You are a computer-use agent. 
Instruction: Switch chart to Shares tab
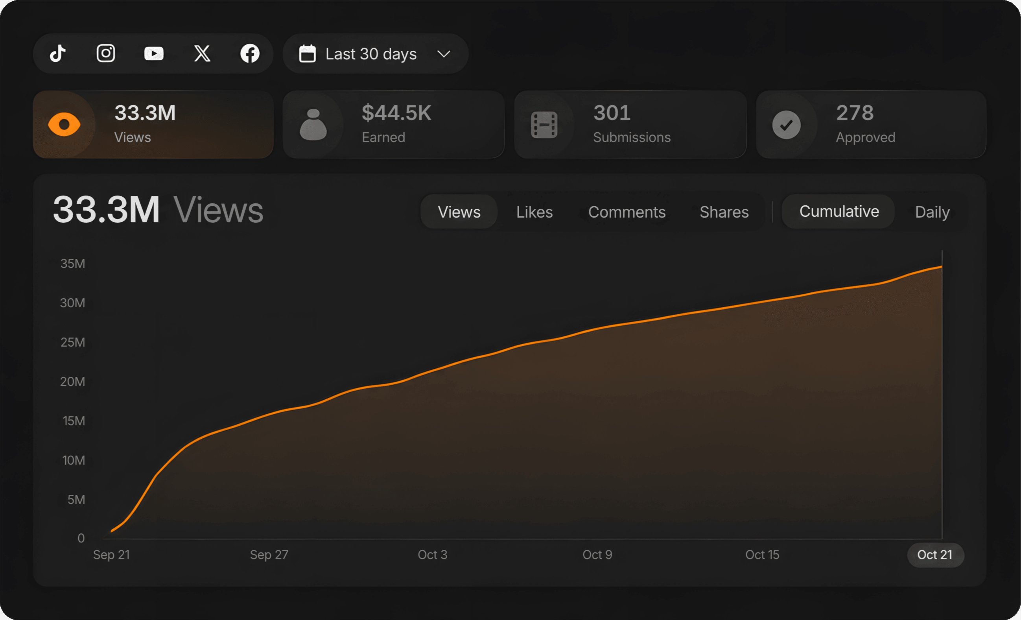(x=724, y=212)
